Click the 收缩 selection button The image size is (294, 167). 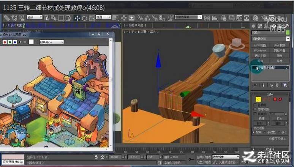261,118
